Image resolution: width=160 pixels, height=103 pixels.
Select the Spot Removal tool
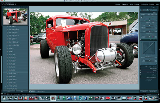click(145, 10)
